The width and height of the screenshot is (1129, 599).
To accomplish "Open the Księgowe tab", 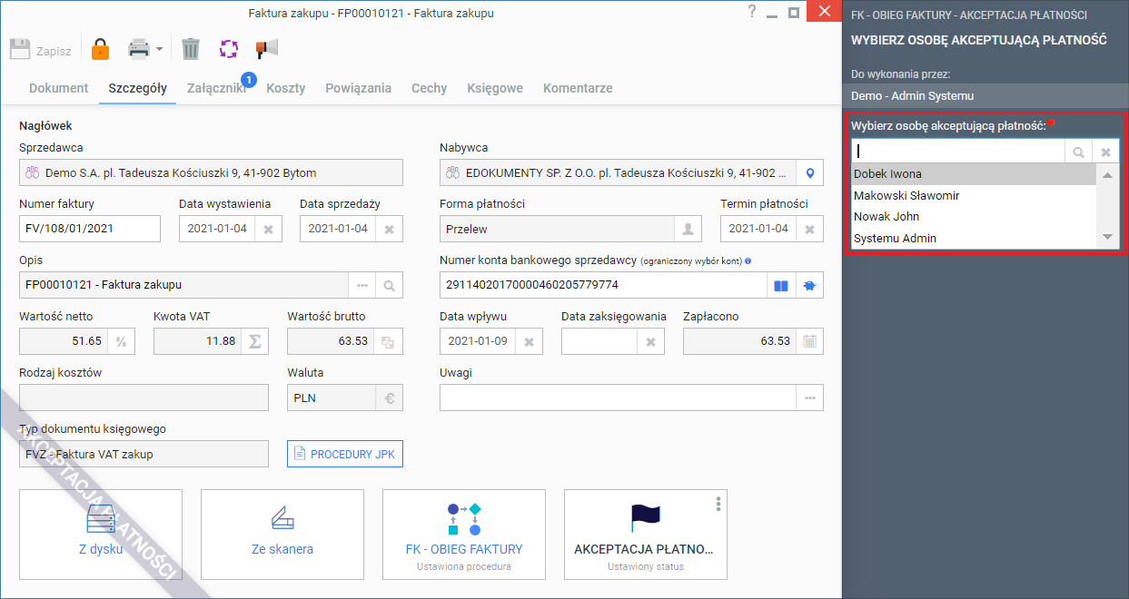I will tap(495, 88).
